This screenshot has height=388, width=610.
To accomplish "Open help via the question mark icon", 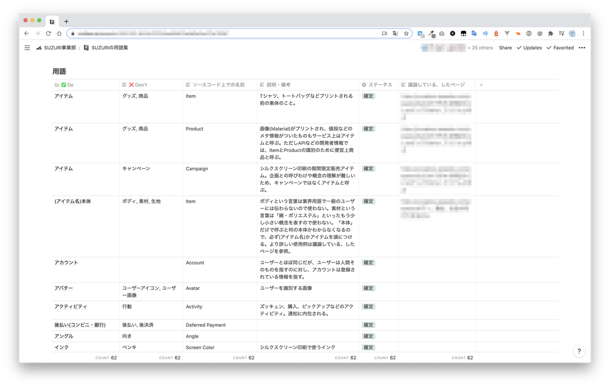I will (x=578, y=351).
